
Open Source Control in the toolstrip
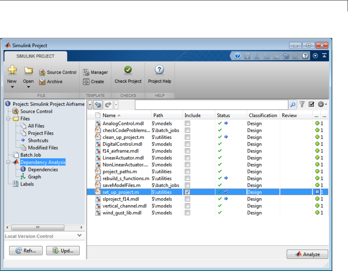[58, 72]
